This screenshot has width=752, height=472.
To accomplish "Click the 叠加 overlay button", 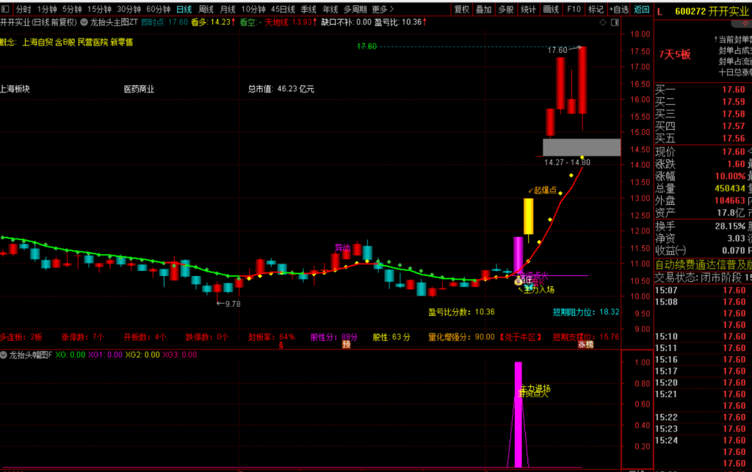I will click(483, 9).
